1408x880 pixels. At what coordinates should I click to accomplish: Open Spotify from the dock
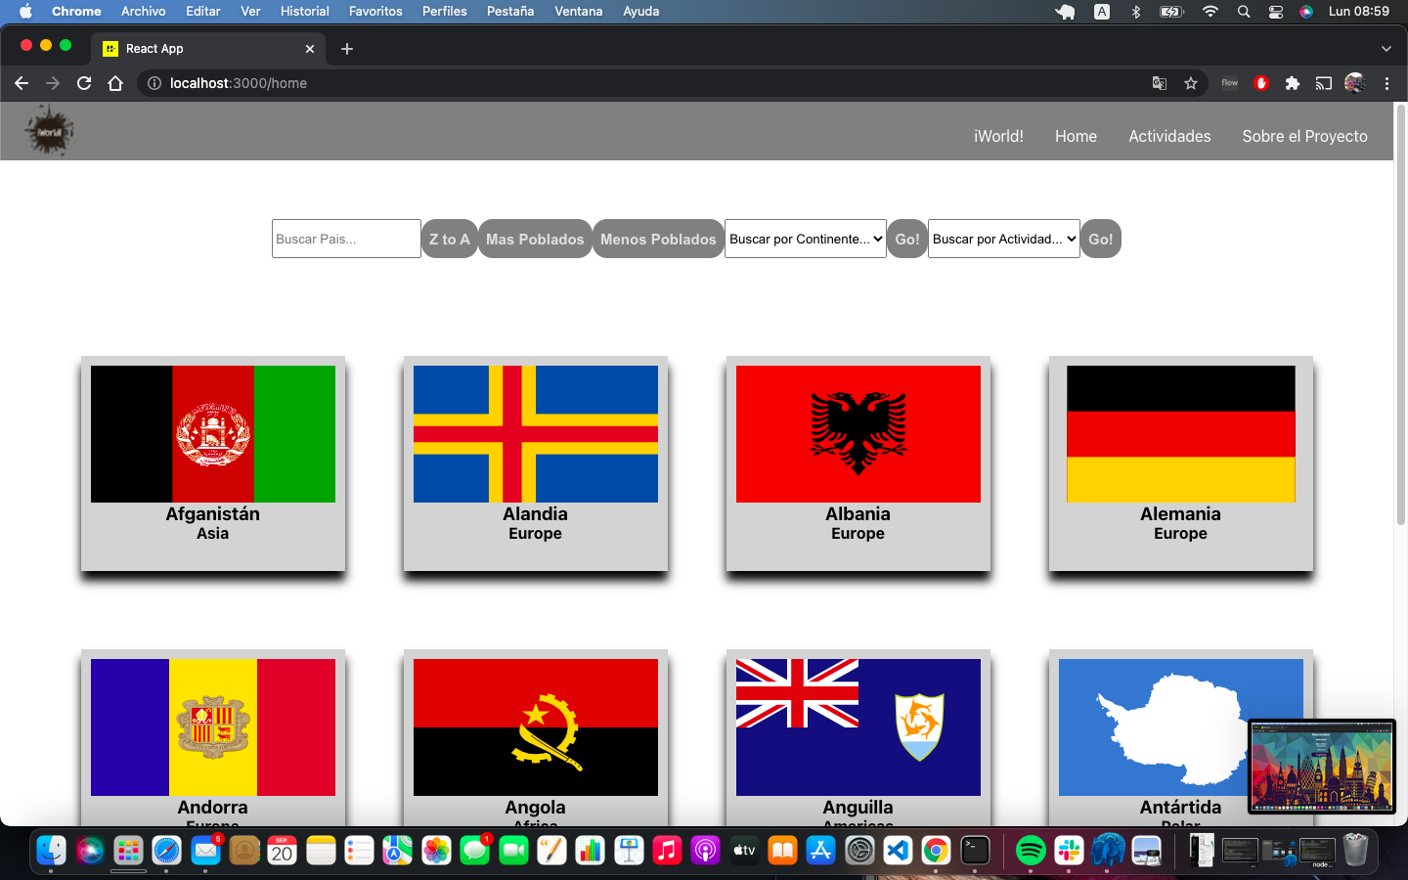tap(1029, 852)
